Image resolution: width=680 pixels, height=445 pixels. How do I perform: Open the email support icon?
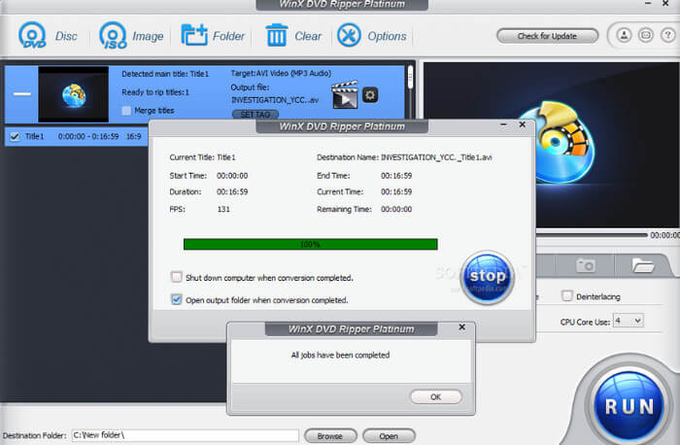[x=645, y=35]
